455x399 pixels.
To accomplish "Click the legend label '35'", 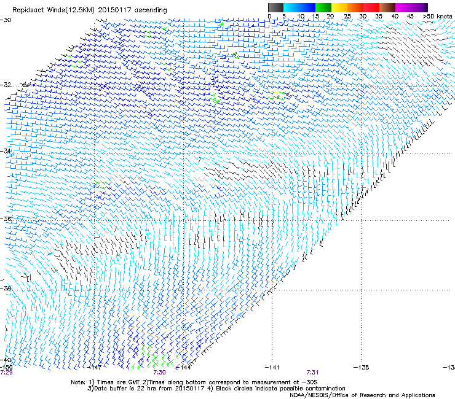I will pyautogui.click(x=379, y=17).
